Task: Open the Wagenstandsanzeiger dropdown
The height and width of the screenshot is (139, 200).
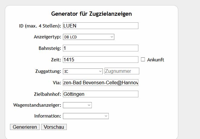Action: click(77, 105)
